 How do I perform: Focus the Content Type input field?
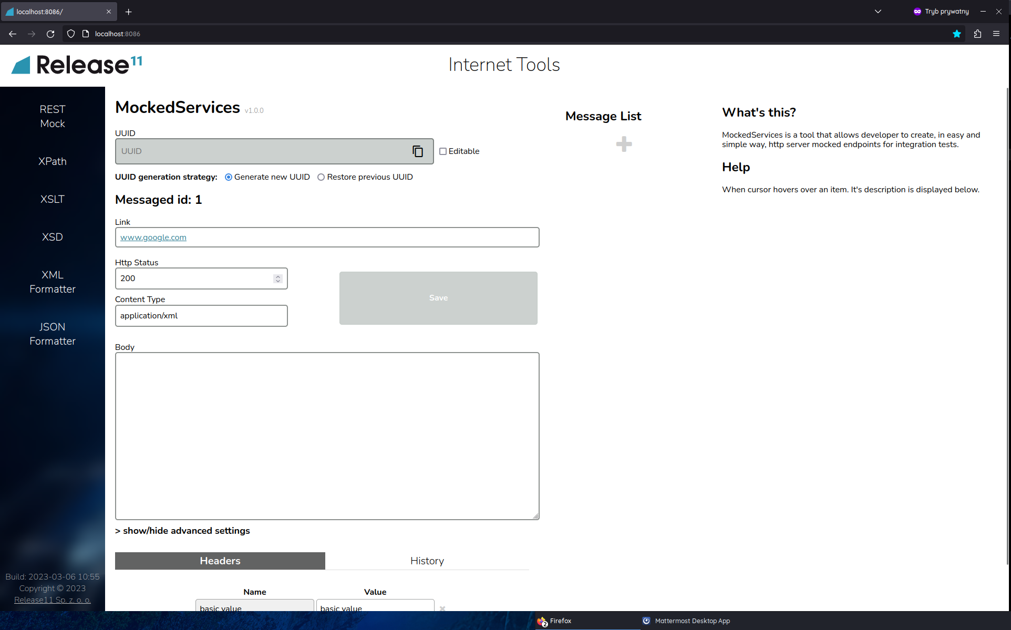(201, 316)
